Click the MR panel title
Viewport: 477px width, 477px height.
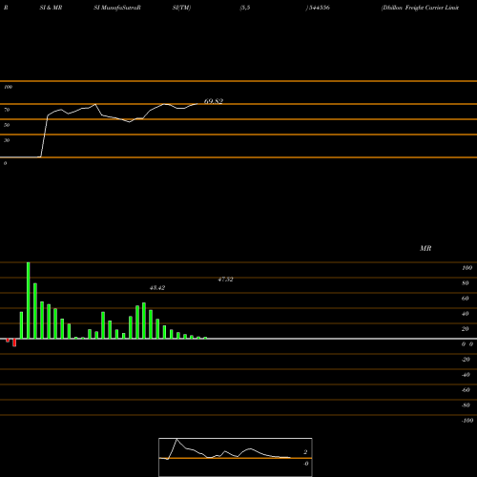coord(425,248)
